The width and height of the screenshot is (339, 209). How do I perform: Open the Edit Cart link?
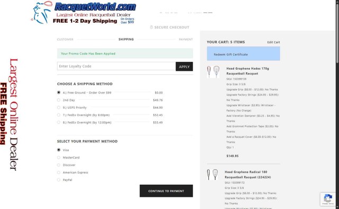tap(273, 42)
